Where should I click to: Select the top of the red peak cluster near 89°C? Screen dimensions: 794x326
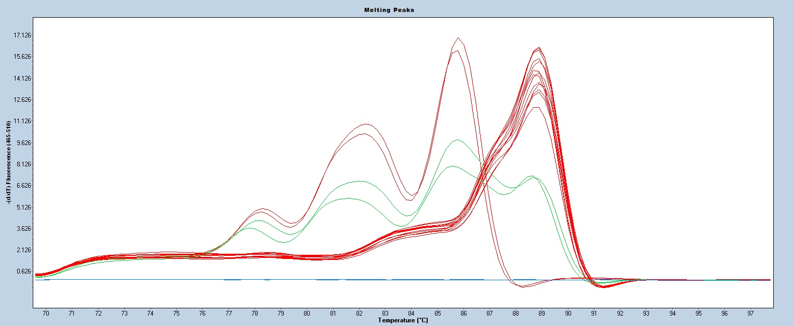(x=539, y=48)
